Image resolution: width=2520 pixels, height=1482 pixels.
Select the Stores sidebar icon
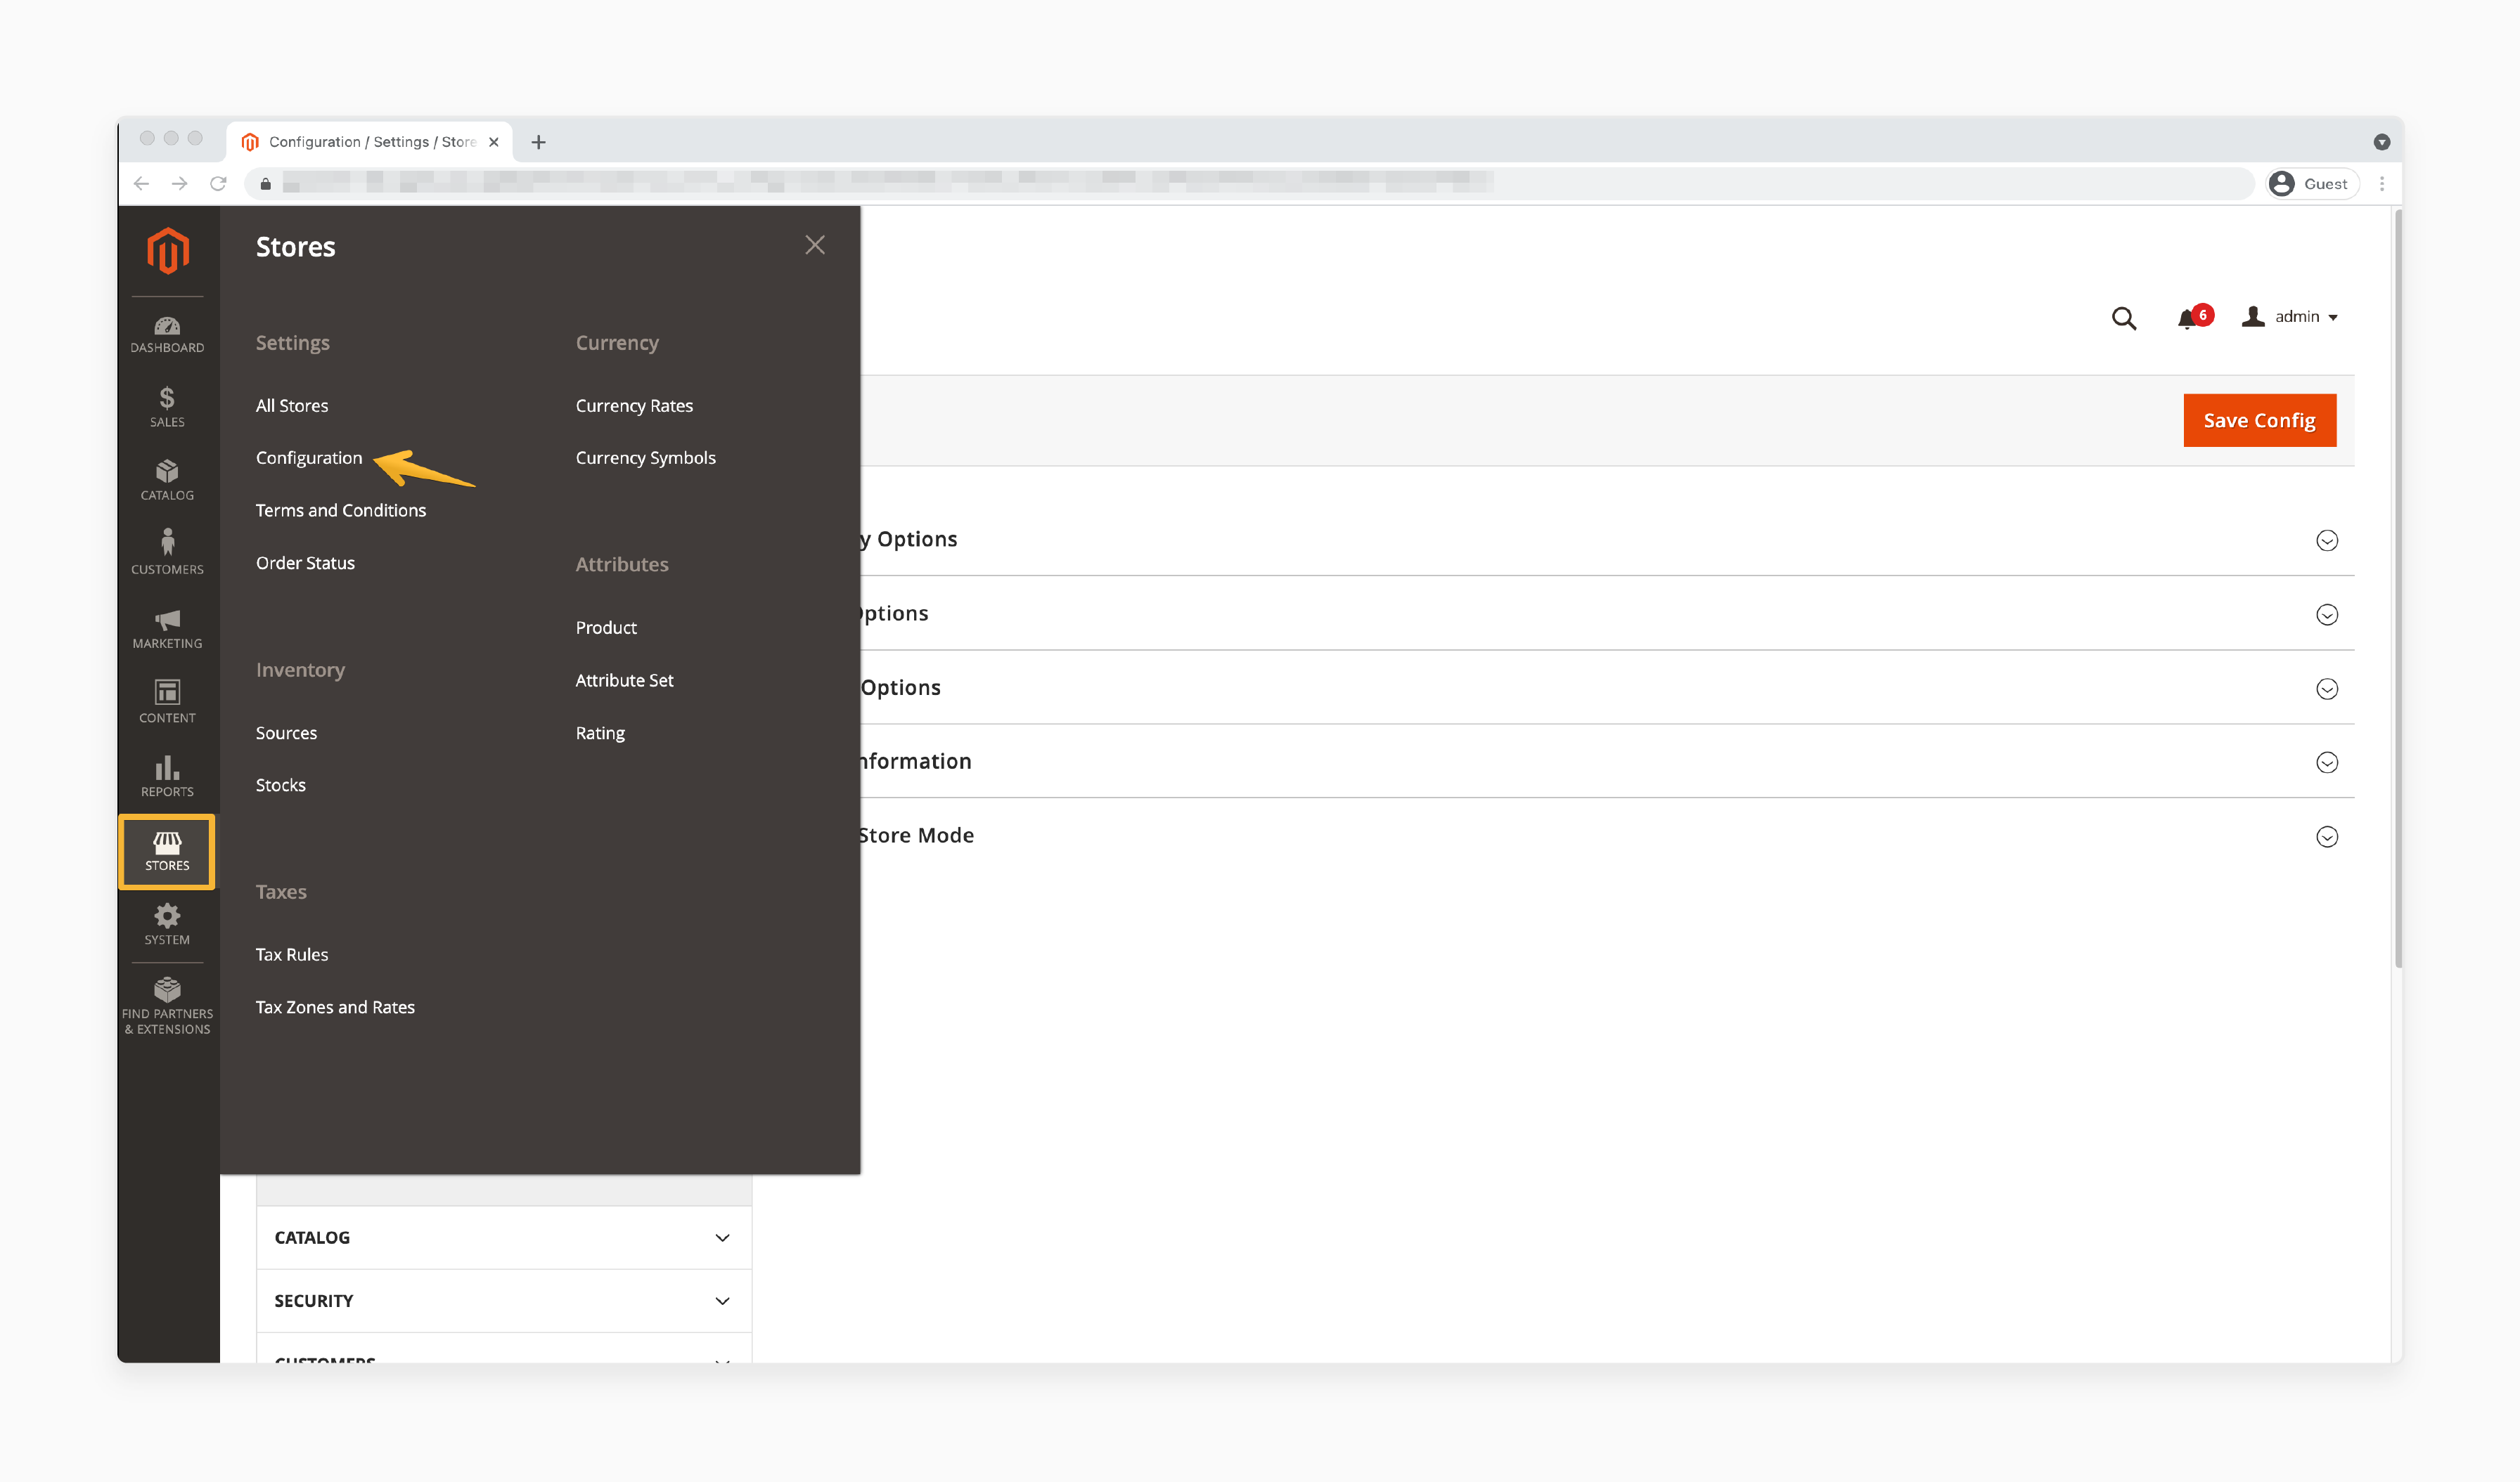point(167,852)
